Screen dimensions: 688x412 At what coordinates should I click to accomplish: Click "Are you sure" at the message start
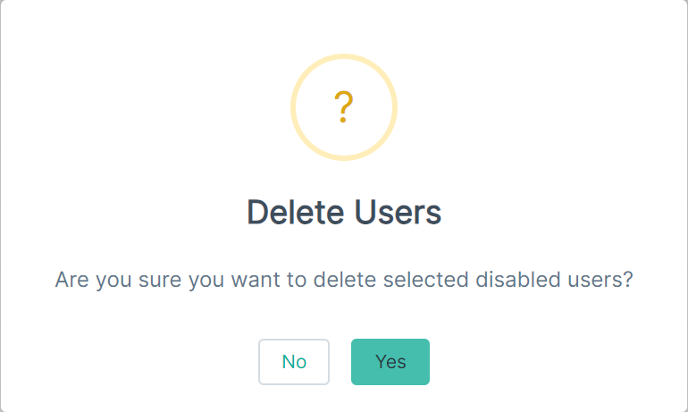click(118, 280)
